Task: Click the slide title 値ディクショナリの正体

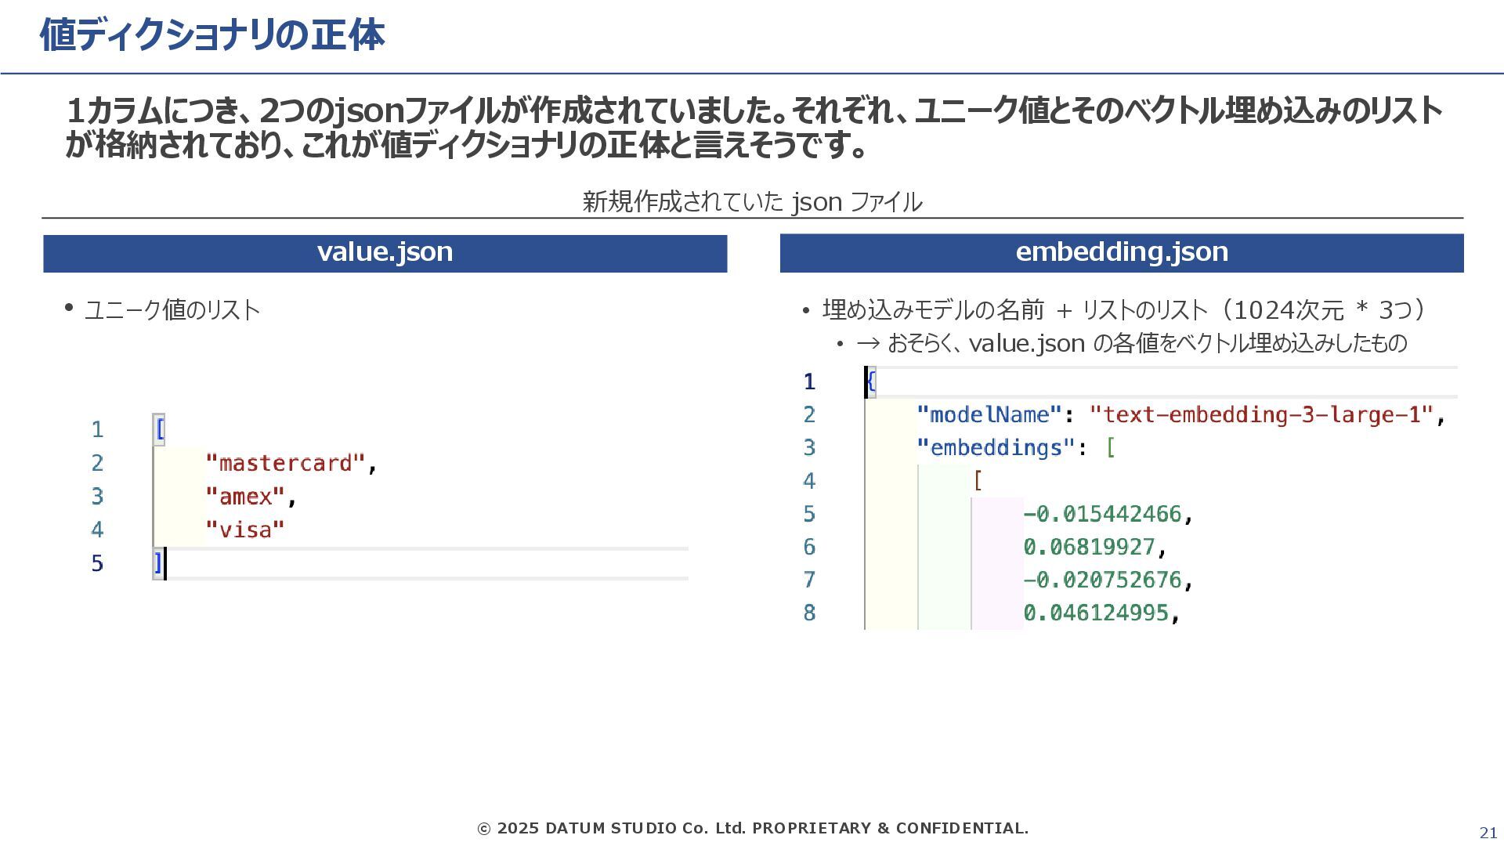Action: click(x=211, y=35)
